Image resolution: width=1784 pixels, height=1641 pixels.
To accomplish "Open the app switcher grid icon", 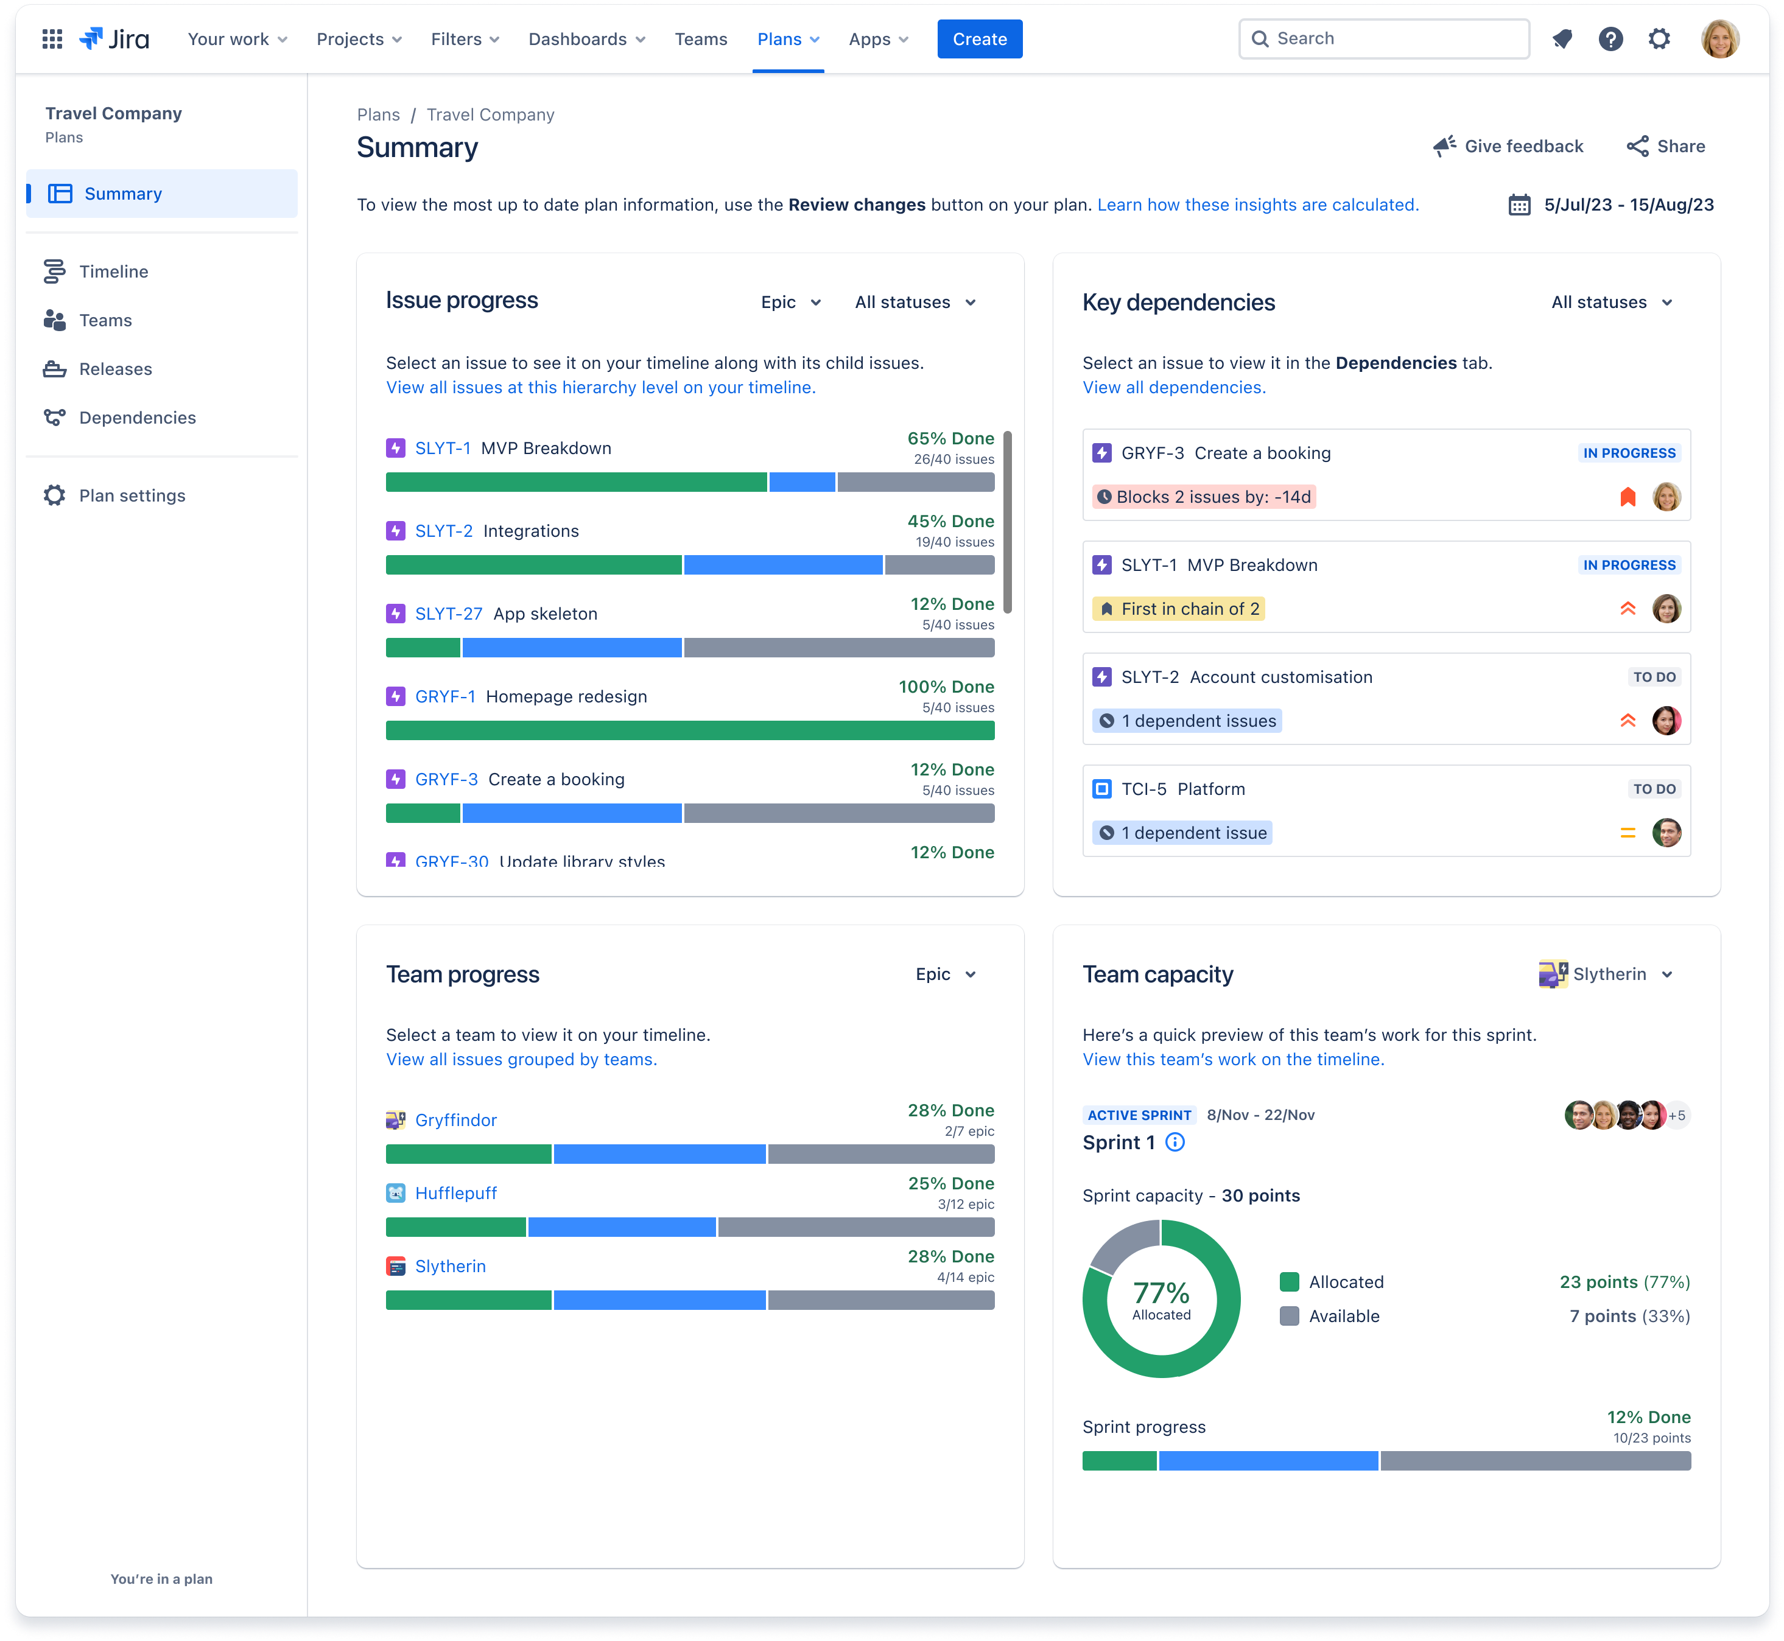I will 52,38.
